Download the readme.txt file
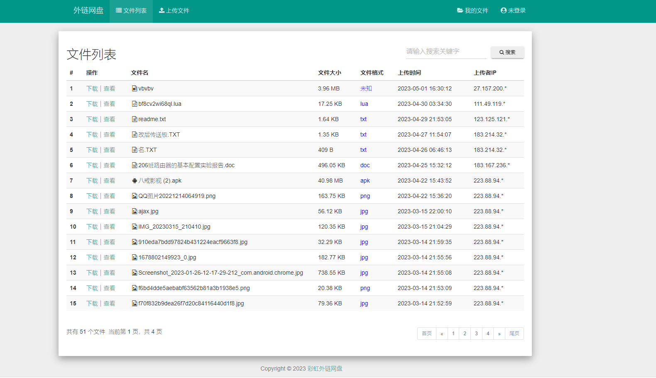 pyautogui.click(x=92, y=119)
